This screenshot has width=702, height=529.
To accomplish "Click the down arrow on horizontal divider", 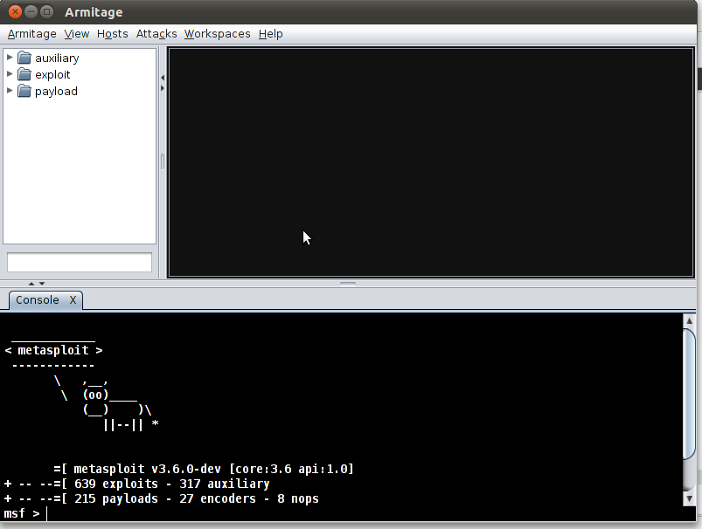I will pyautogui.click(x=41, y=283).
